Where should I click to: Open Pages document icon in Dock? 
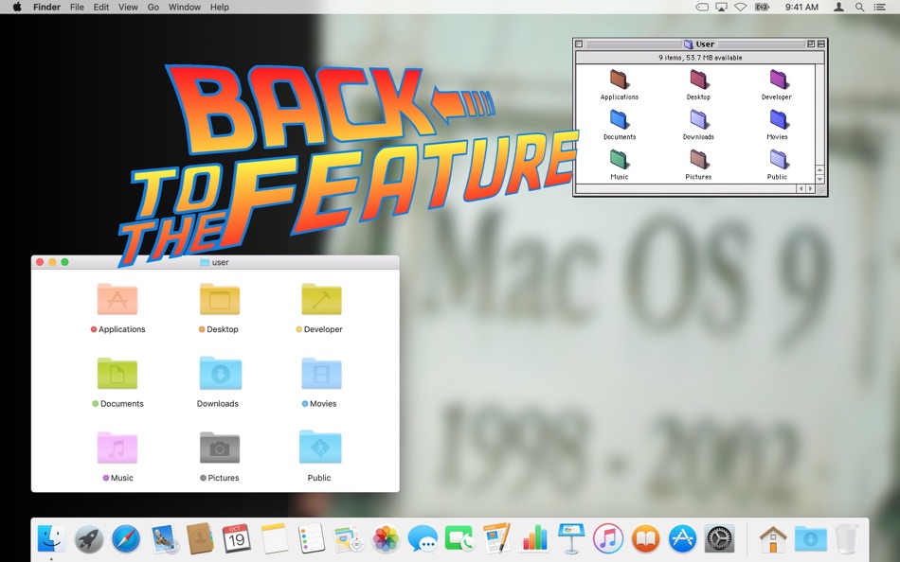[x=496, y=538]
